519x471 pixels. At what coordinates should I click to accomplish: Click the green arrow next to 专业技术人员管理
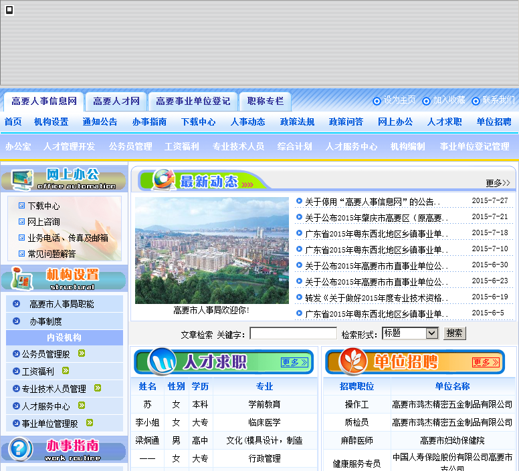coord(98,388)
